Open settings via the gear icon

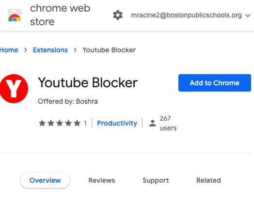click(x=118, y=15)
